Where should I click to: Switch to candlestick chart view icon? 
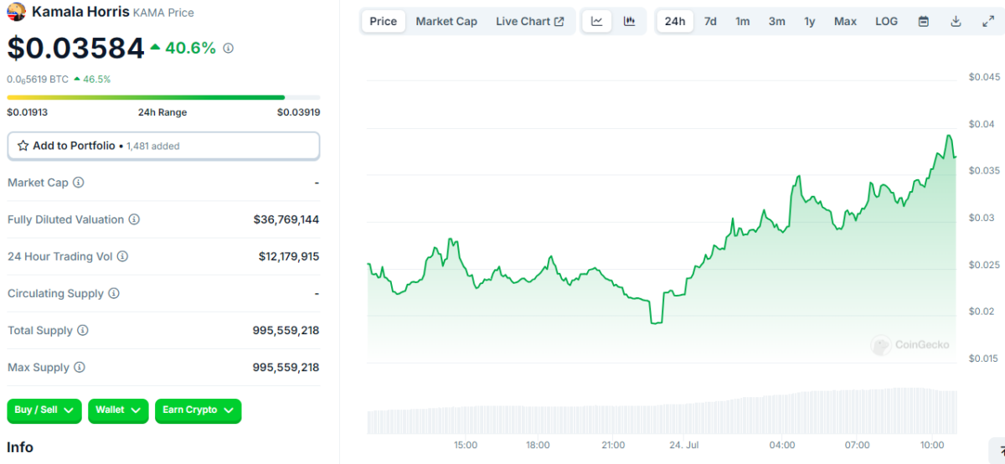pos(629,21)
